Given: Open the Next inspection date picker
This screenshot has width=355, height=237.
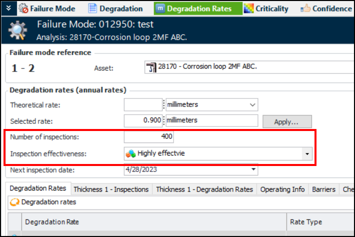Looking at the screenshot, I should (253, 170).
